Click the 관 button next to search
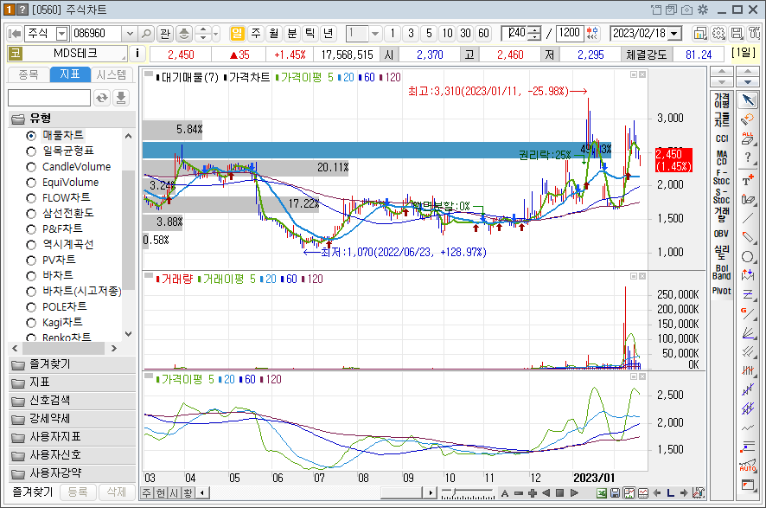The image size is (766, 508). [165, 33]
